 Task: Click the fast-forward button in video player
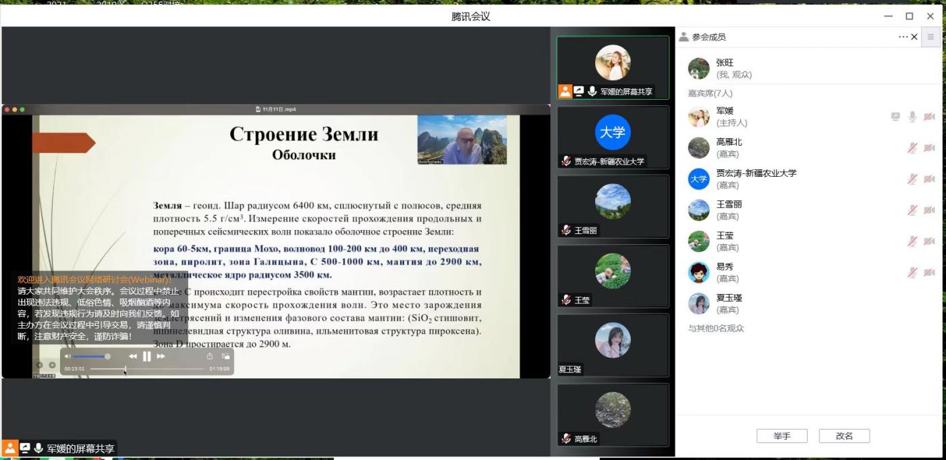(161, 356)
